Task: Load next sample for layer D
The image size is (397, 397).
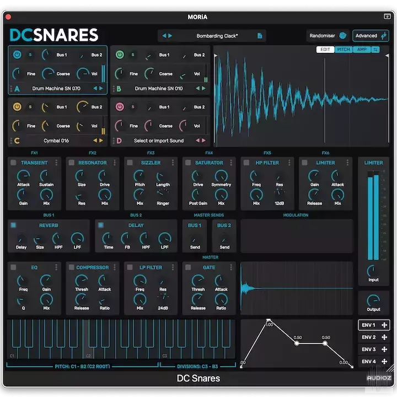Action: 204,141
